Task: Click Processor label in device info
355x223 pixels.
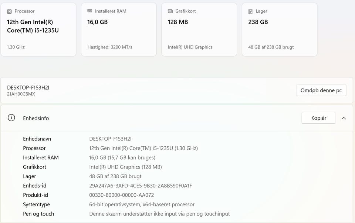Action: [x=34, y=148]
